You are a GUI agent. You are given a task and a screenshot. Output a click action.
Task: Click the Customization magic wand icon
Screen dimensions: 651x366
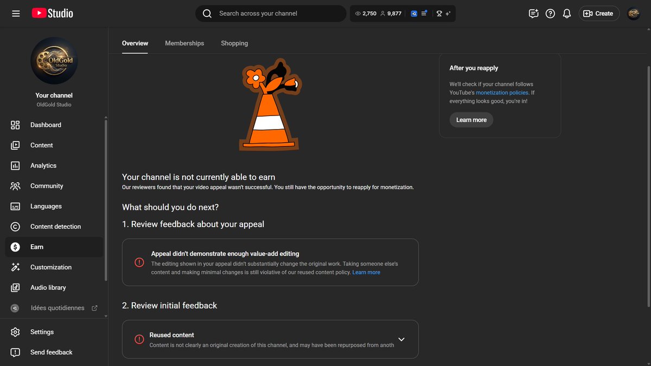[15, 267]
